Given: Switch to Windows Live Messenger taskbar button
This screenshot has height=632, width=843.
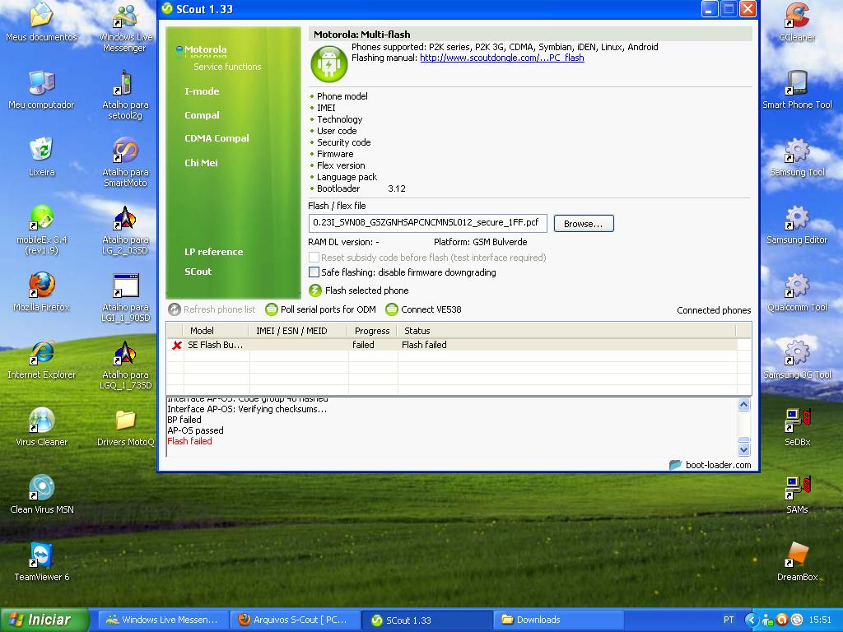Looking at the screenshot, I should pos(163,620).
